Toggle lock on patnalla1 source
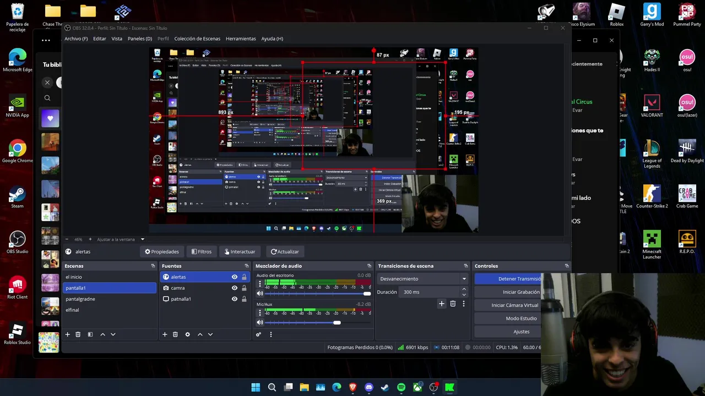This screenshot has width=705, height=396. point(244,299)
